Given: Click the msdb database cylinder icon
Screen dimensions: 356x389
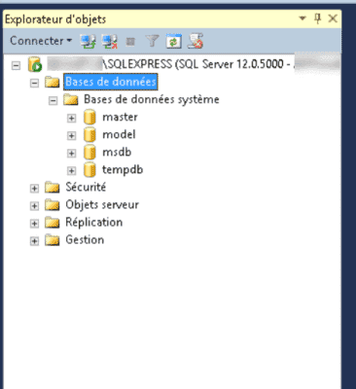Looking at the screenshot, I should (89, 152).
